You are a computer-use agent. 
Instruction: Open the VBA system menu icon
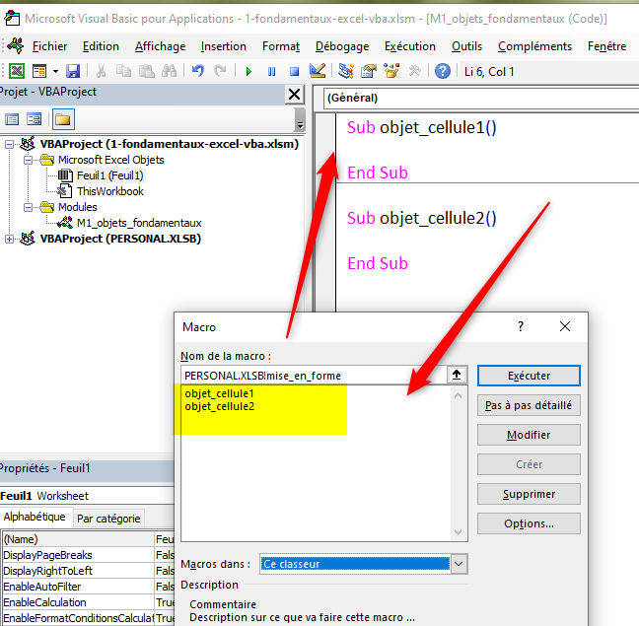[15, 45]
